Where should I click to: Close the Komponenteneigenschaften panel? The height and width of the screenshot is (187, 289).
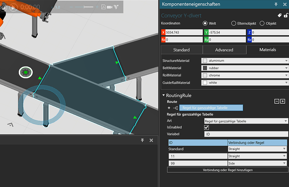[285, 5]
